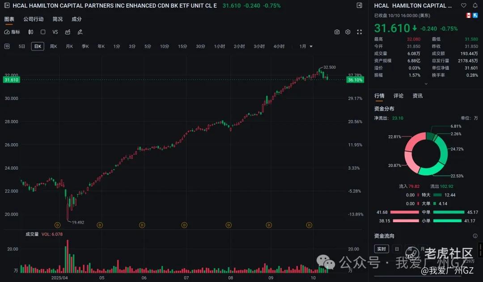Change the candlestick chart type icon
Viewport: 483px width, 282px height.
coord(31,32)
